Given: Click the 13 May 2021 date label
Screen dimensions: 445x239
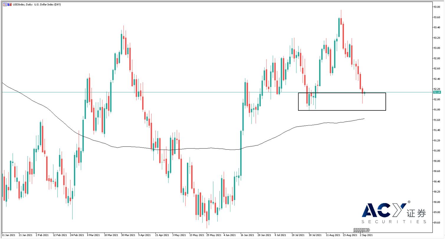Looking at the screenshot, I should pos(196,235).
